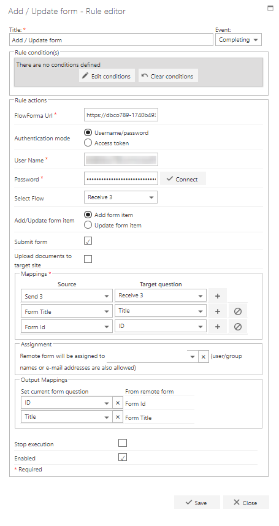This screenshot has width=279, height=526.
Task: Click the User Name field
Action: pyautogui.click(x=121, y=159)
